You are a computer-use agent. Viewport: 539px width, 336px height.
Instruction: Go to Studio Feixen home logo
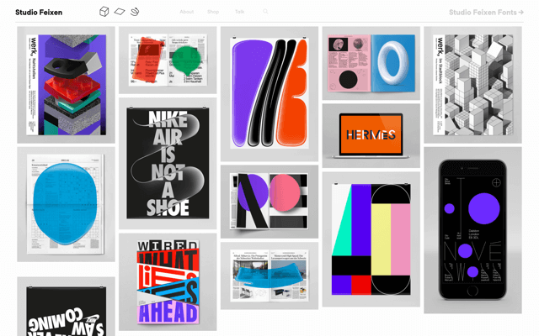(39, 13)
